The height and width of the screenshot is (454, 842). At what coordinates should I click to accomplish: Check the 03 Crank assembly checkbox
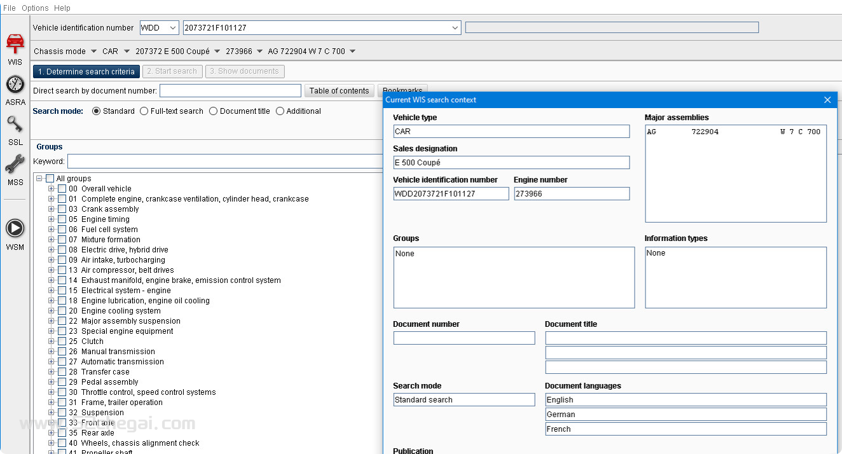click(62, 209)
